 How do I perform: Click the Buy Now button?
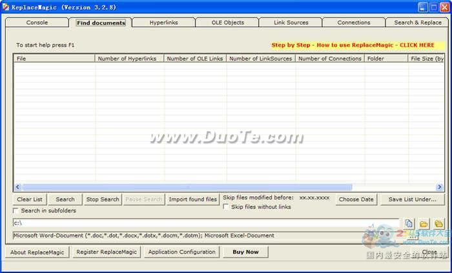tap(245, 252)
